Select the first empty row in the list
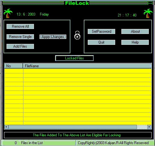 [78, 71]
